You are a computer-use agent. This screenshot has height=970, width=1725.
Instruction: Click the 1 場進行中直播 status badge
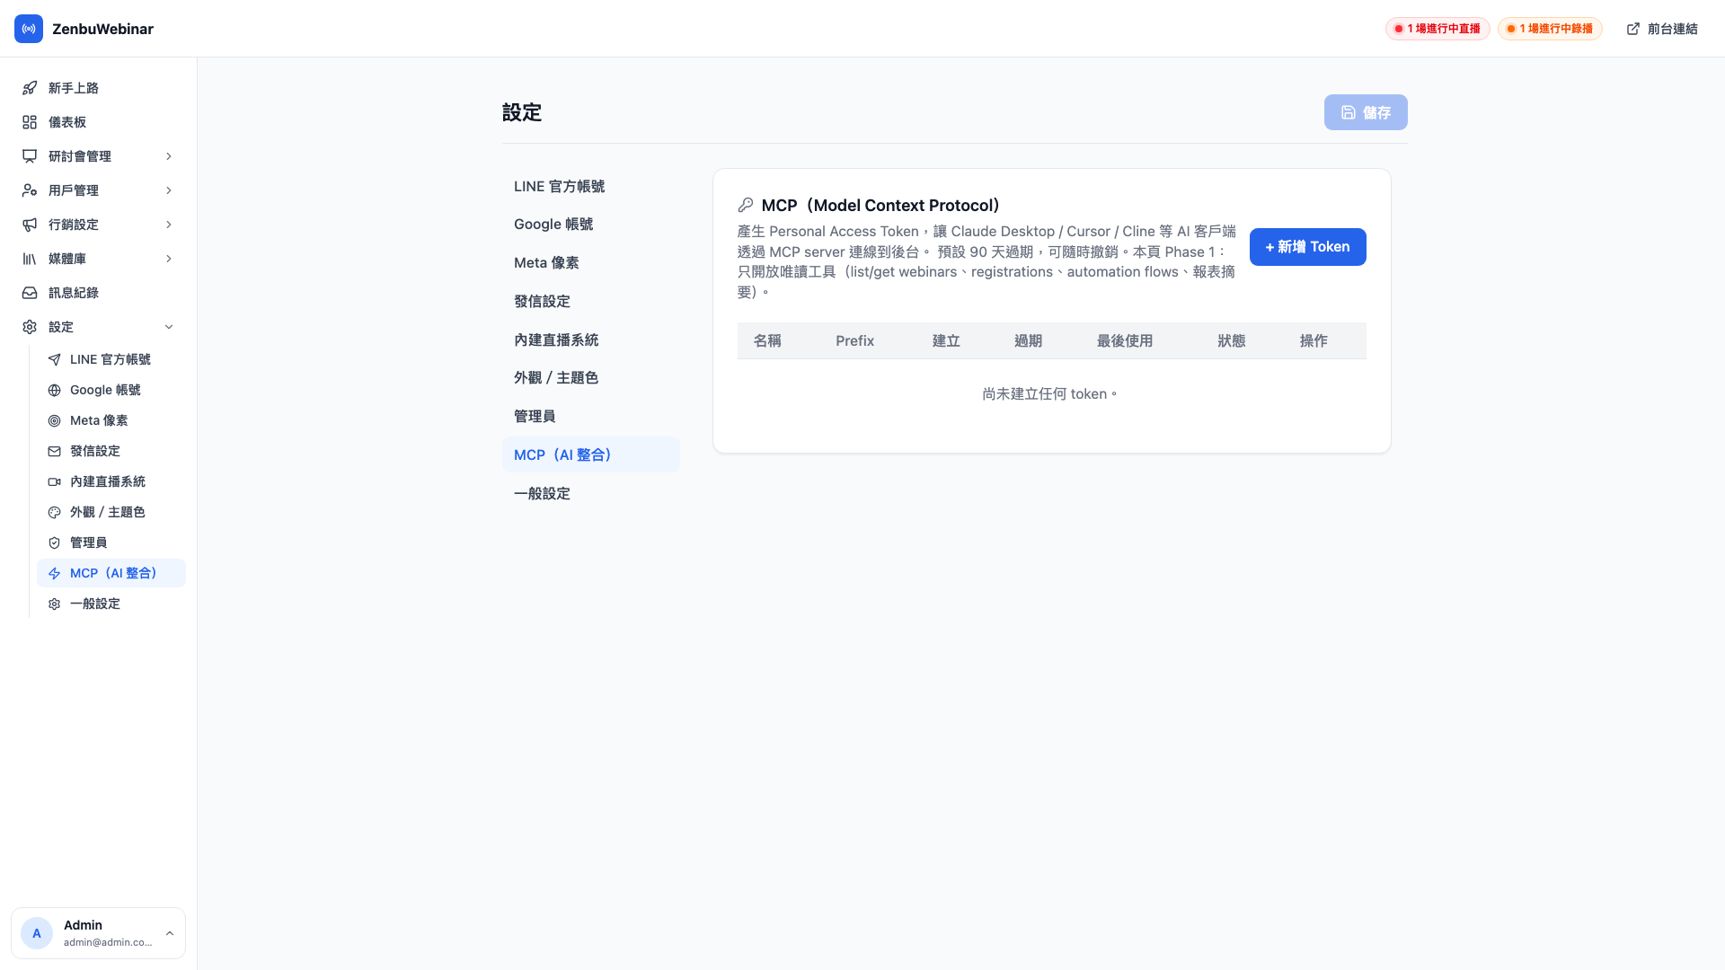1437,29
